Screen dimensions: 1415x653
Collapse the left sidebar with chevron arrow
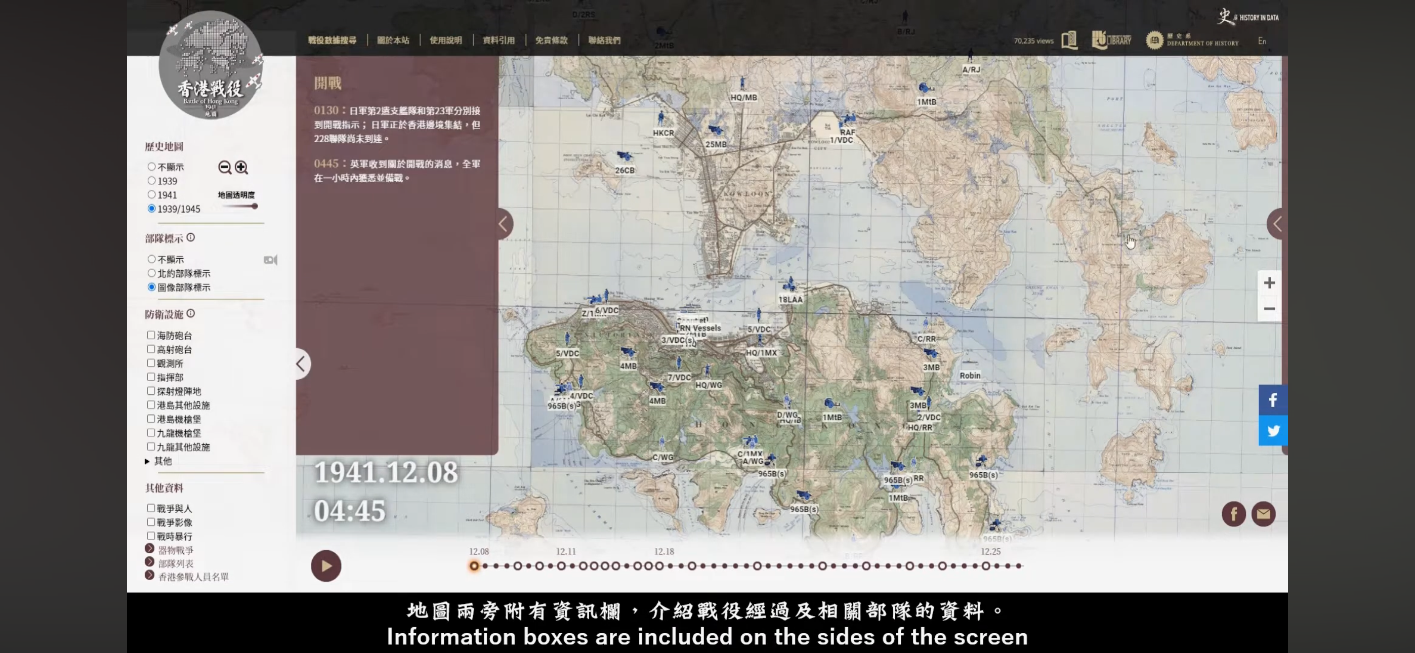click(301, 363)
